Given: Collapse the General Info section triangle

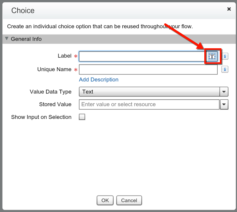Looking at the screenshot, I should (x=7, y=39).
